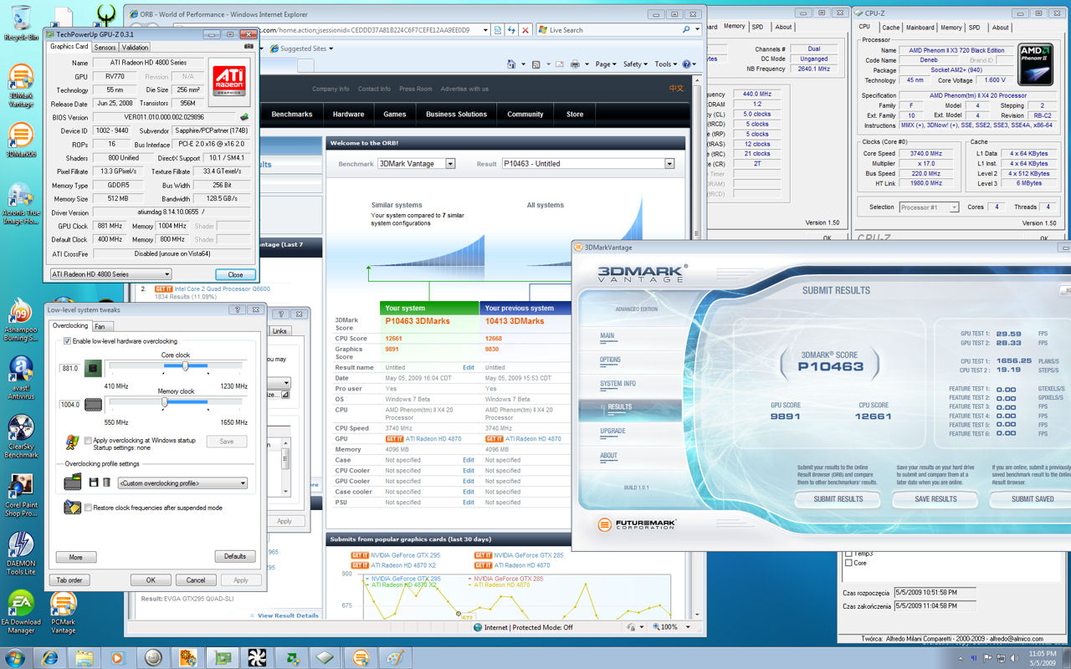Switch to the Validation tab in GPU-Z
This screenshot has height=669, width=1071.
[x=135, y=47]
